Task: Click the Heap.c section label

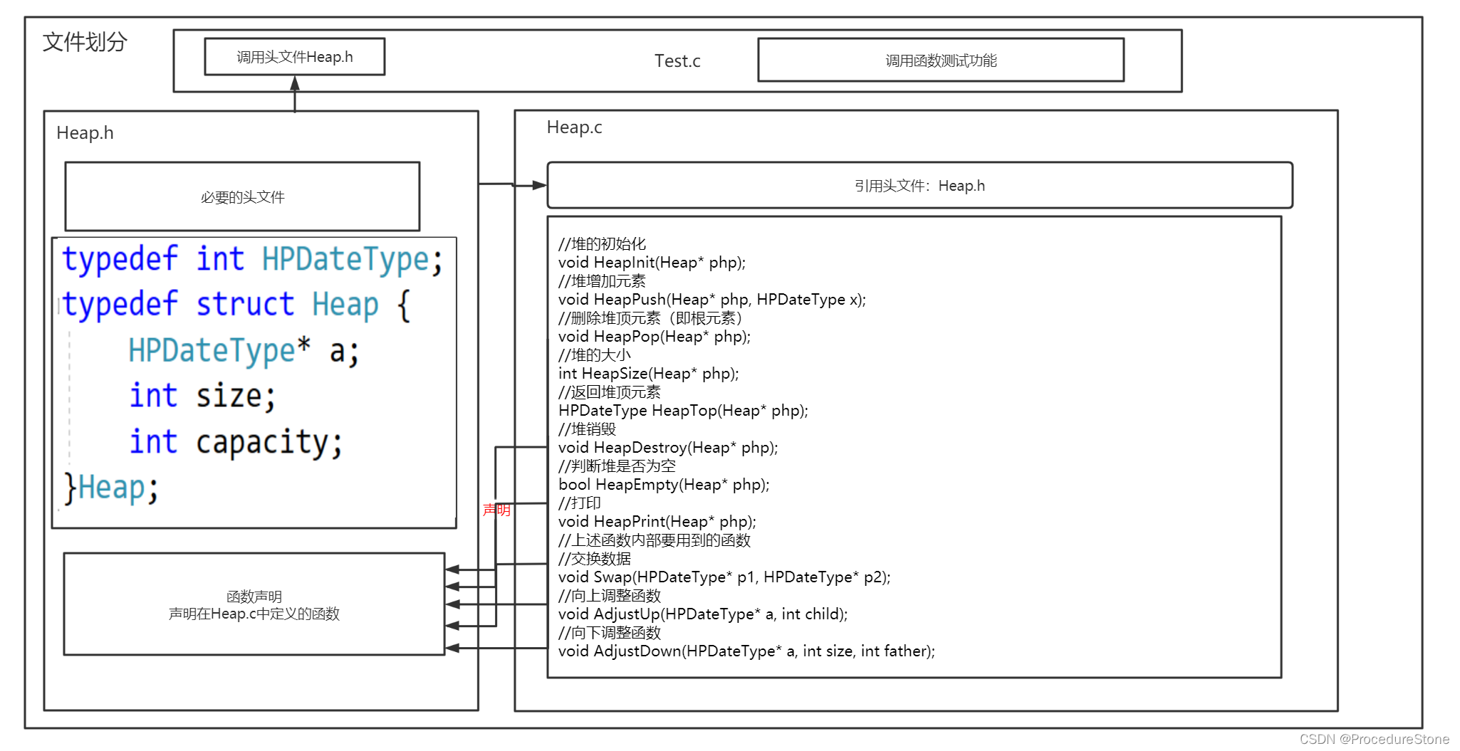Action: click(x=574, y=127)
